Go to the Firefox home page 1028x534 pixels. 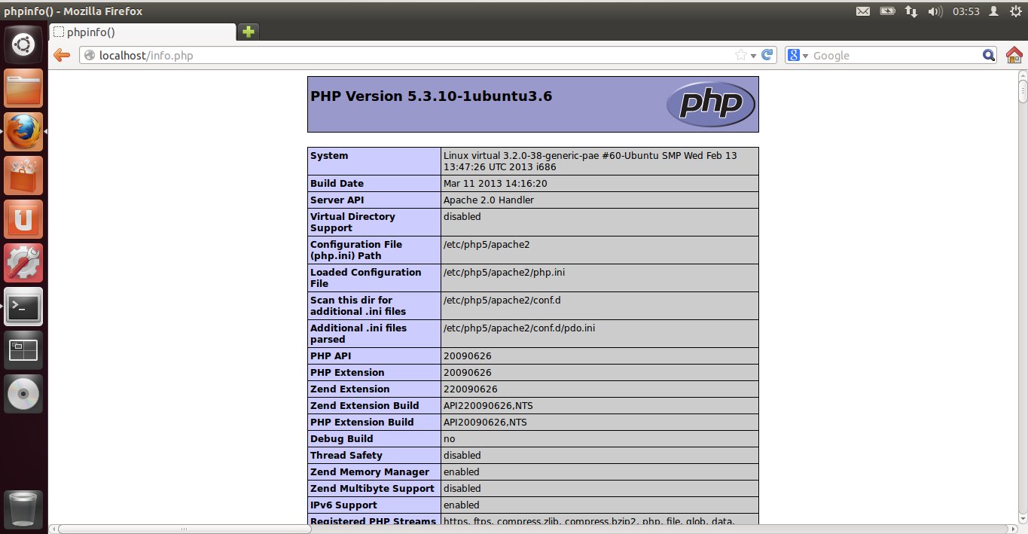point(1014,55)
